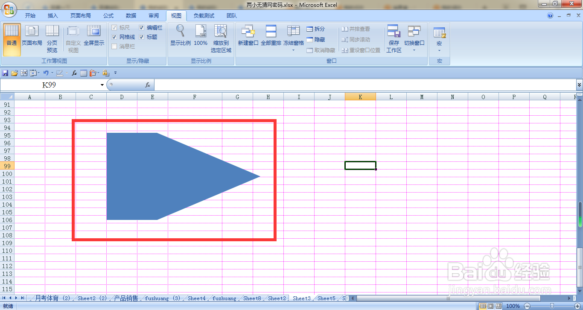
Task: Click Page Break Preview icon in status bar
Action: [498, 306]
